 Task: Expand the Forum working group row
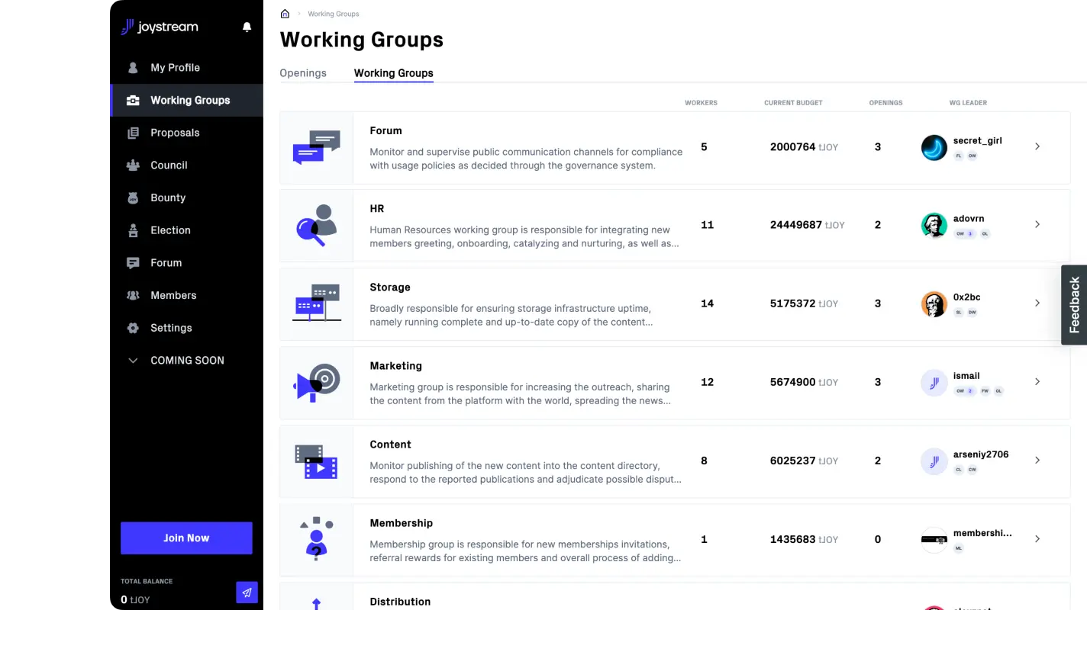(1037, 146)
